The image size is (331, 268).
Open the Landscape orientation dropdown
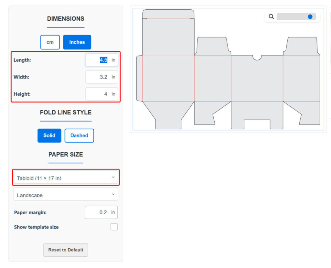[x=66, y=194]
